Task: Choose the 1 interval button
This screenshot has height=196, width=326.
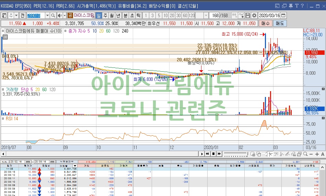Action: pyautogui.click(x=146, y=15)
